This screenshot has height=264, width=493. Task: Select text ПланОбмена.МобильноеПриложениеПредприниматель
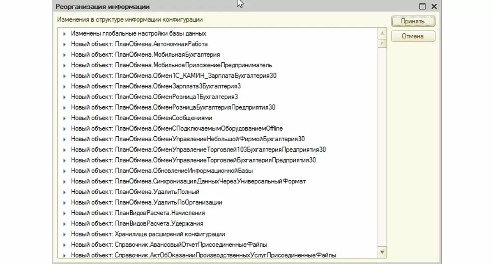coord(194,65)
